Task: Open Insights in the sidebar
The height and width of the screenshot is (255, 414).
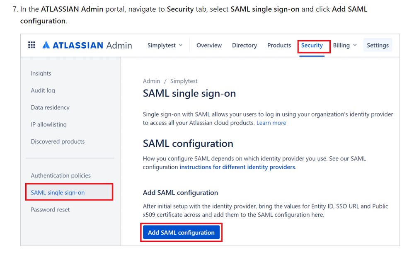Action: click(x=41, y=73)
